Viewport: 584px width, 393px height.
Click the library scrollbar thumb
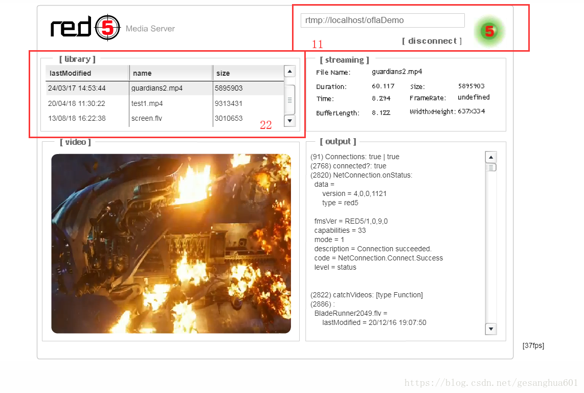click(x=290, y=100)
